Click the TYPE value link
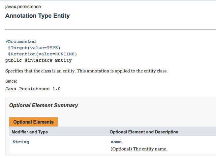Screen dimensions: 216x158 (x=52, y=48)
